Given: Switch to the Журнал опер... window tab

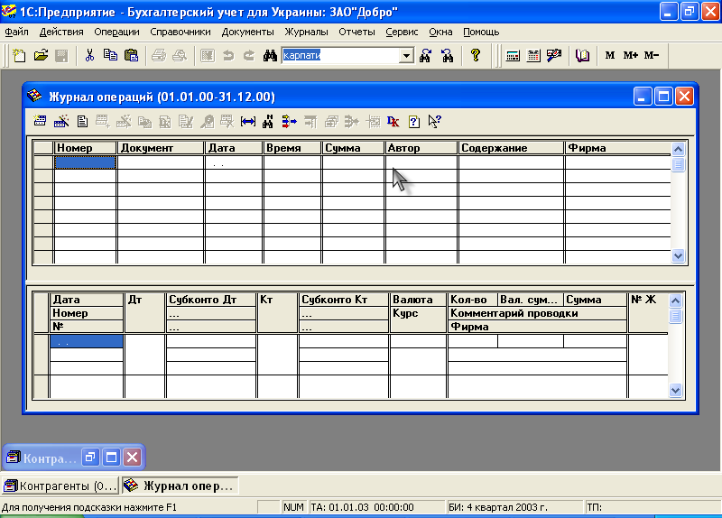Looking at the screenshot, I should (180, 486).
